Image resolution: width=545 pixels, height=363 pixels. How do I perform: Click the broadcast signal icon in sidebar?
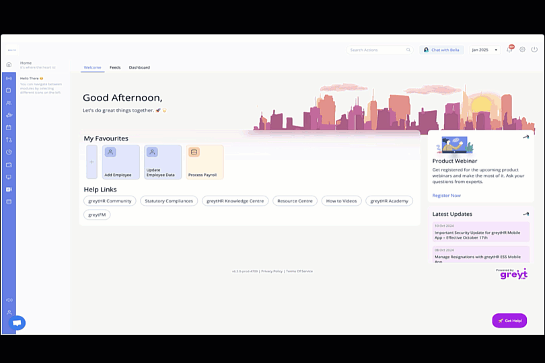[x=9, y=79]
